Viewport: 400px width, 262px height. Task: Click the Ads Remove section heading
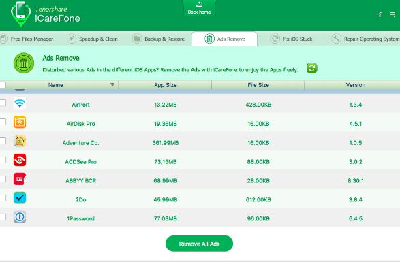(61, 58)
